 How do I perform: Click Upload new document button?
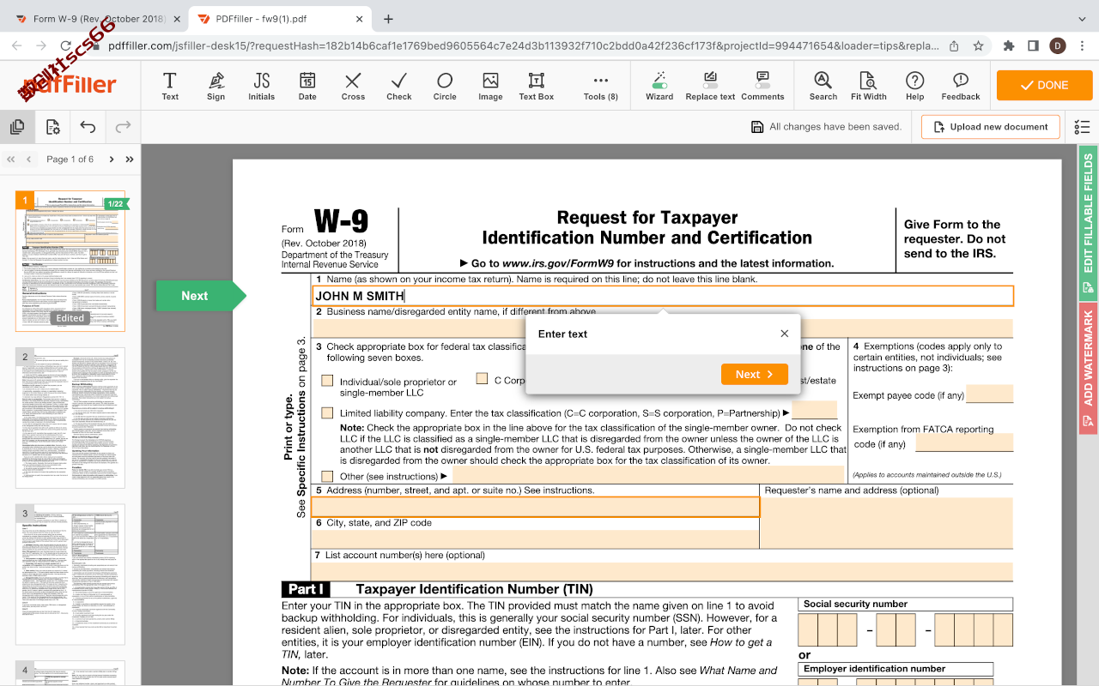[991, 127]
